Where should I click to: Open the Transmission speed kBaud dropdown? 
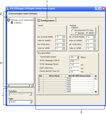click(78, 57)
